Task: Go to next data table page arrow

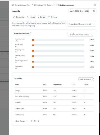Action: 38,121
